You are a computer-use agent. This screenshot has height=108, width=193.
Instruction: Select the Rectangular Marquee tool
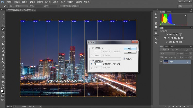click(3, 18)
